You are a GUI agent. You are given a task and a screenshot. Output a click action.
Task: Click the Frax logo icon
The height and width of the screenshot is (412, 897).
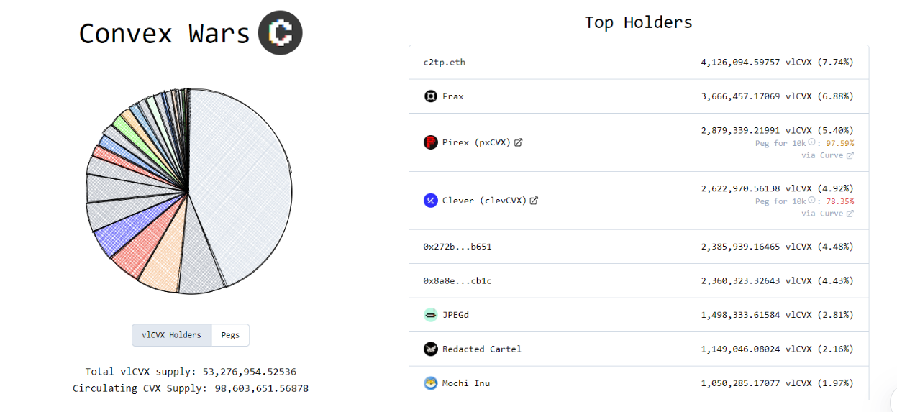pyautogui.click(x=430, y=96)
